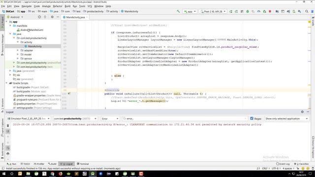Switch to the MainActivity.java editor tab
Screen dimensions: 315x177
click(75, 17)
